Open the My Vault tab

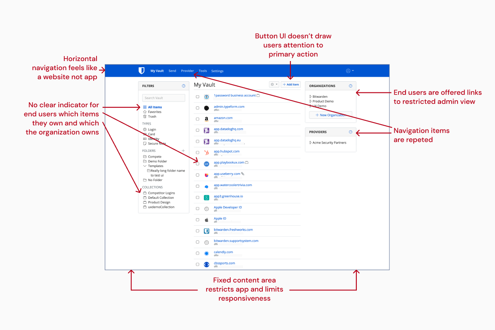tap(157, 71)
